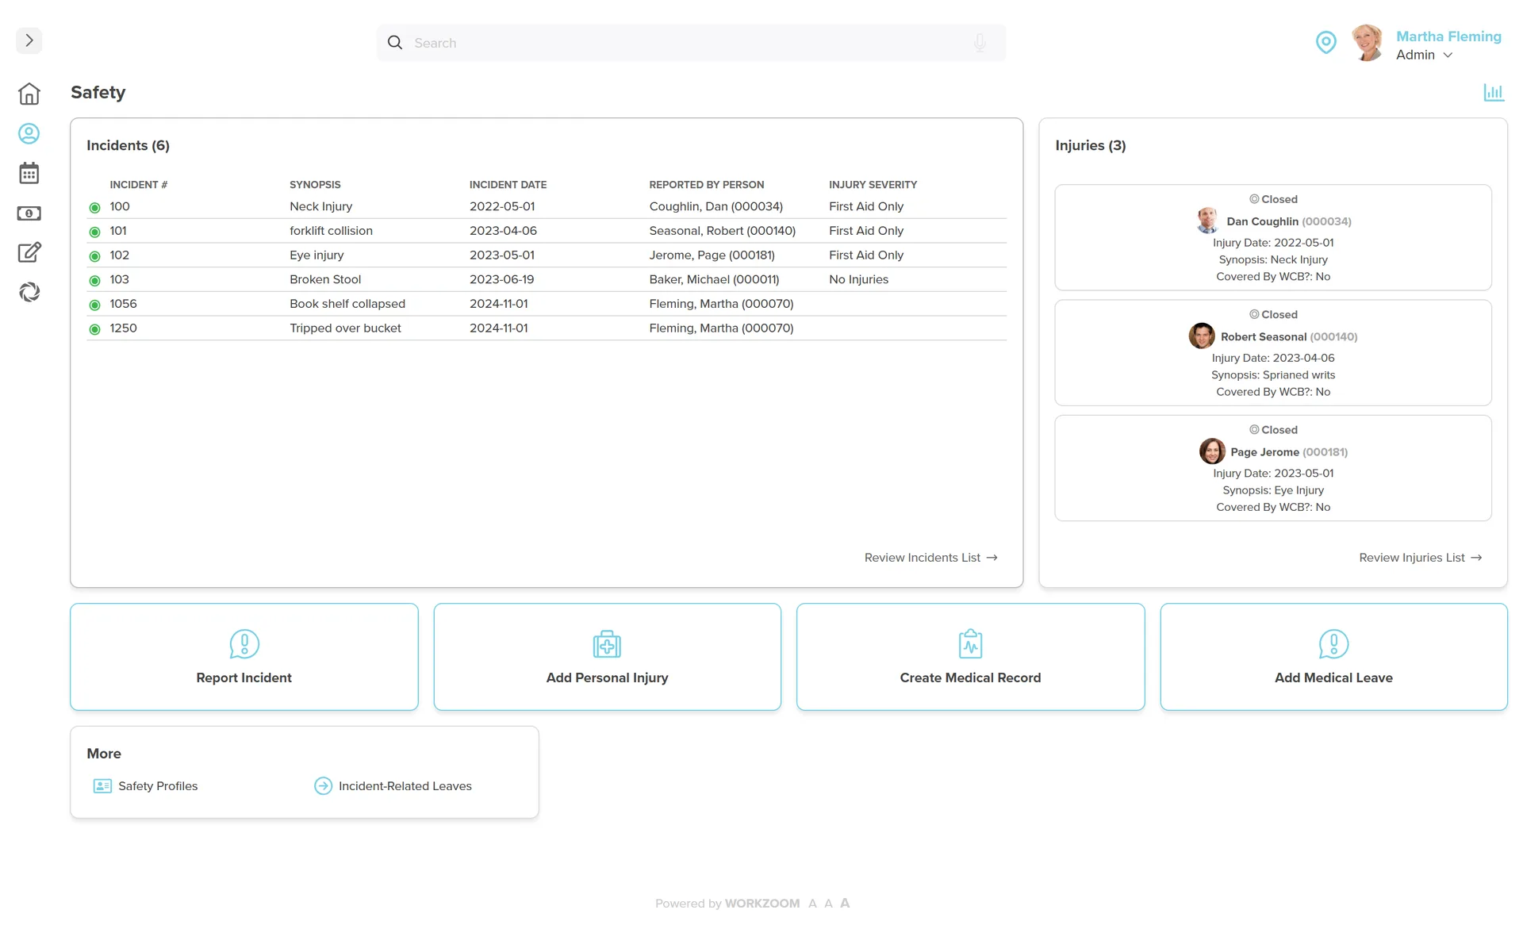Screen dimensions: 1523x952
Task: Click the WORKZOOM footer link
Action: coord(762,904)
